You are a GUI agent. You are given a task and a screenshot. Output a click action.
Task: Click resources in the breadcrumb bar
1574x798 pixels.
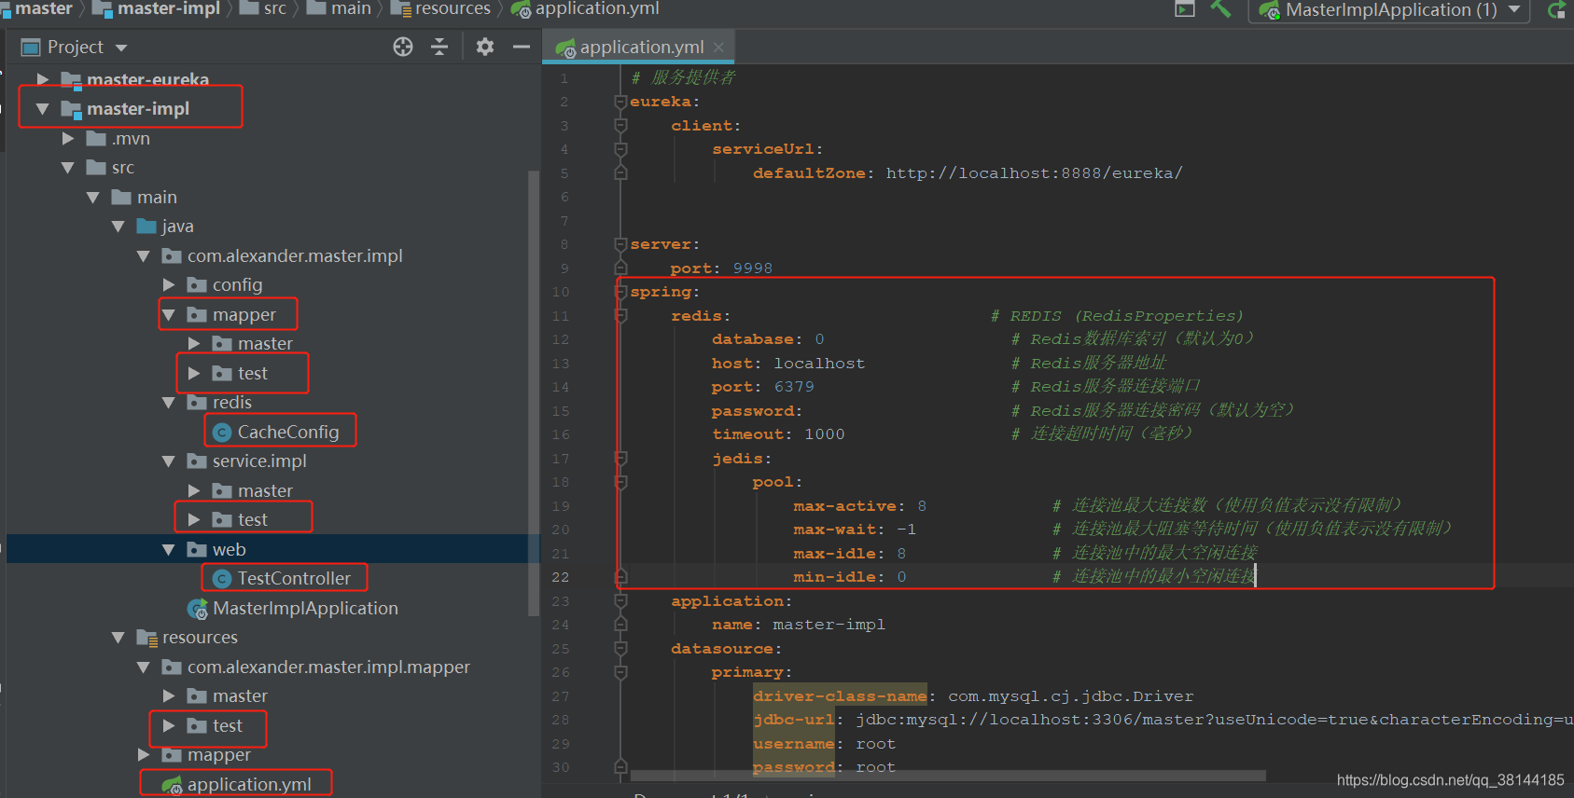(453, 8)
